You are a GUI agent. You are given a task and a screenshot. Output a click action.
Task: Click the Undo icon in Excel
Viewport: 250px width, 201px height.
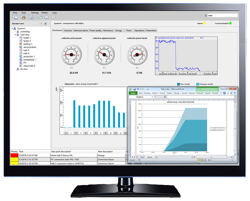138,89
